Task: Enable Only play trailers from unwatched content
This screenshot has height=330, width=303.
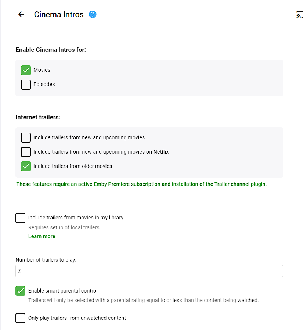Action: 21,318
